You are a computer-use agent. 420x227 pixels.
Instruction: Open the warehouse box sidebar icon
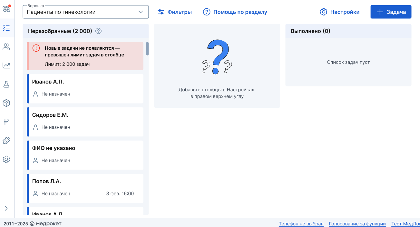coord(6,103)
